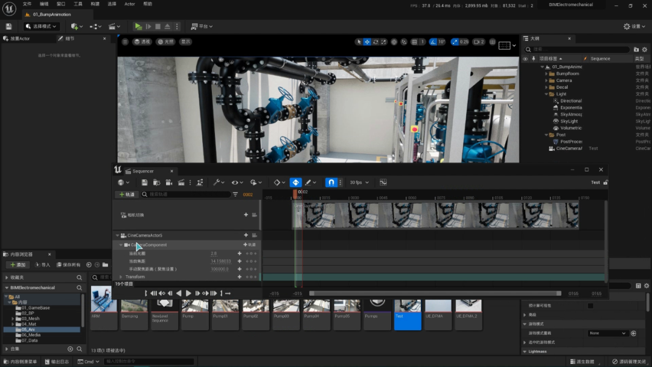Viewport: 652px width, 367px height.
Task: Click the green 添加 button in Content Browser
Action: tap(18, 265)
